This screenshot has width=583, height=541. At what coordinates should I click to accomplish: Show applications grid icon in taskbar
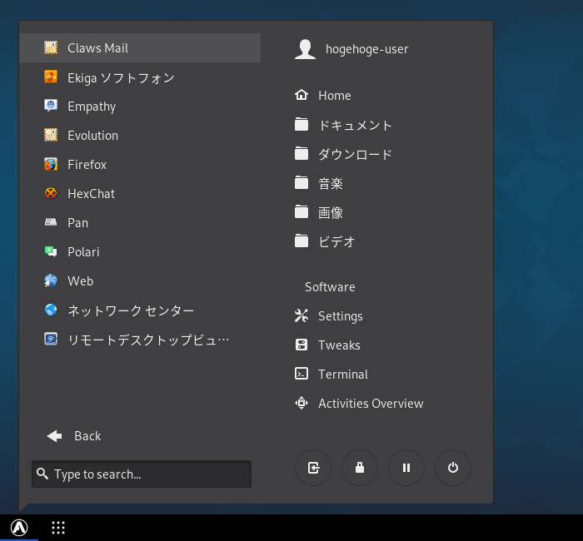pos(58,527)
